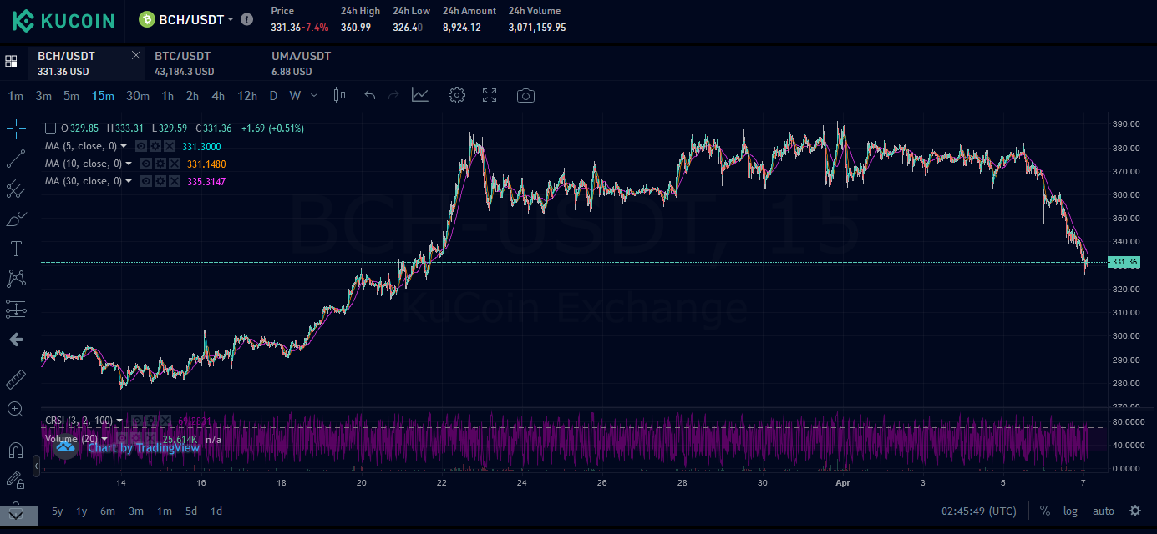Set the 6m date range
The image size is (1157, 534).
pos(108,511)
